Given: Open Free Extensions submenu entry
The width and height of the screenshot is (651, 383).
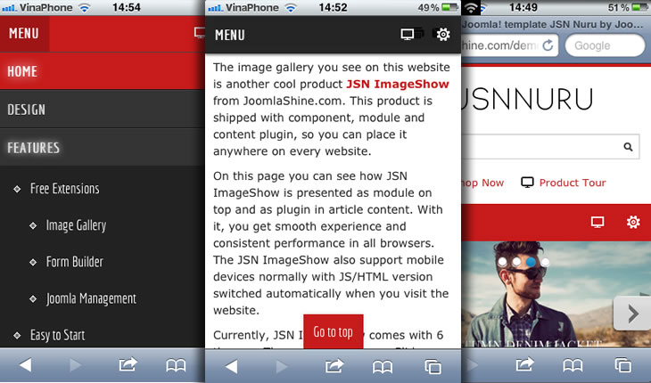Looking at the screenshot, I should pos(64,189).
